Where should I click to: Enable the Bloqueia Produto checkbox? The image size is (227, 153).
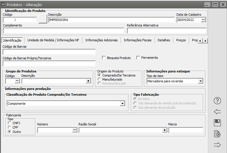pyautogui.click(x=104, y=58)
